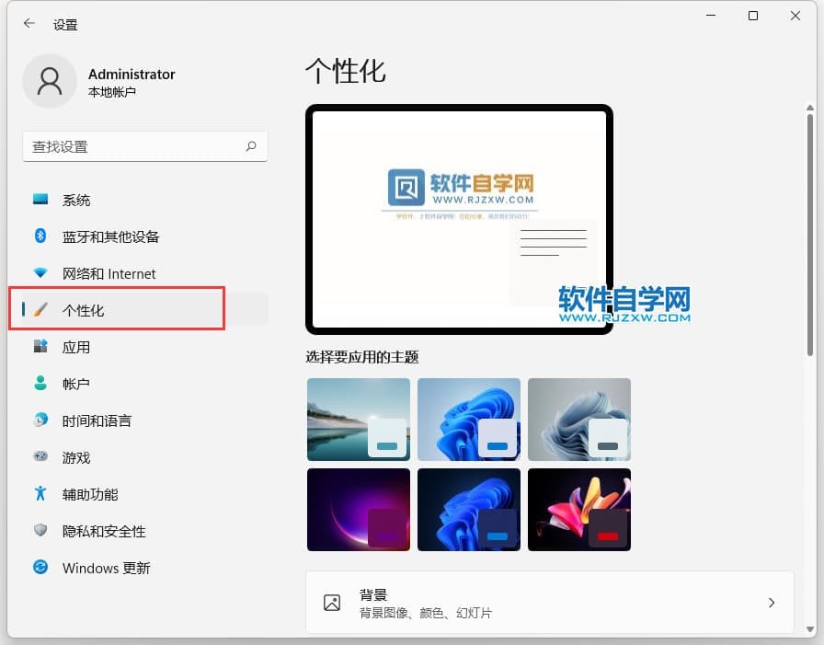Click the Windows Update icon in sidebar
This screenshot has height=645, width=824.
tap(40, 568)
